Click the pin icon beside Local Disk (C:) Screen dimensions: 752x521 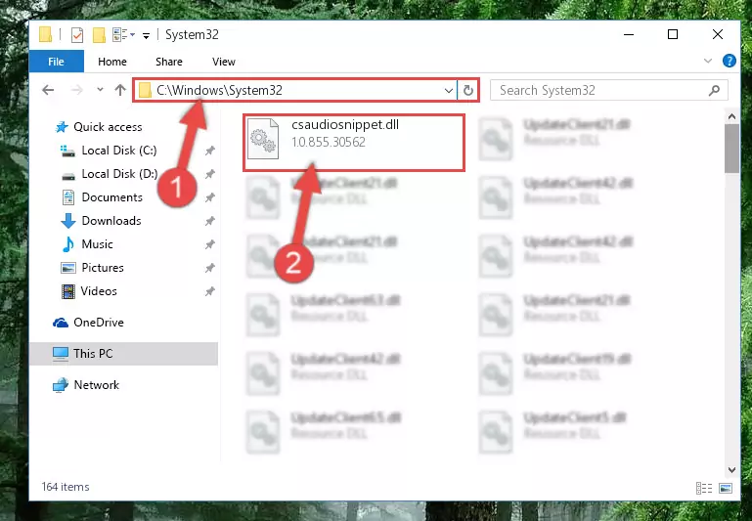coord(209,151)
